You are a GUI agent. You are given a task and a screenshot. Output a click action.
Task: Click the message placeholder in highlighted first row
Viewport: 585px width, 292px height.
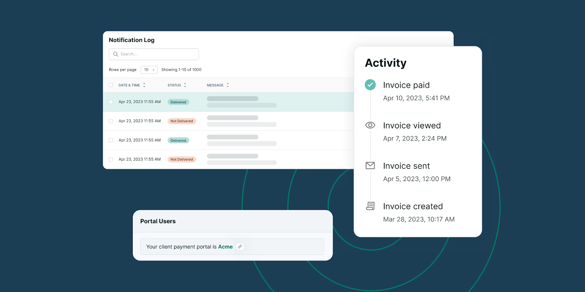click(x=242, y=102)
